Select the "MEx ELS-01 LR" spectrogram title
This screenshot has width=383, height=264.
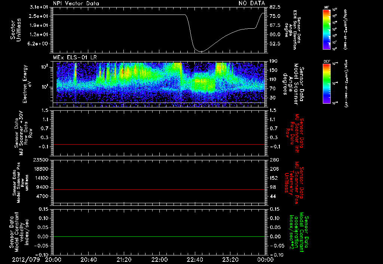click(75, 57)
